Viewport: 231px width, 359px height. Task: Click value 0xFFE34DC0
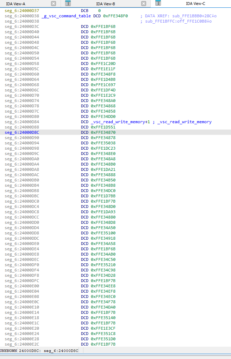tap(103, 191)
